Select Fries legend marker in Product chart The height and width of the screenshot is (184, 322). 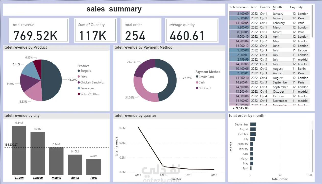point(79,77)
